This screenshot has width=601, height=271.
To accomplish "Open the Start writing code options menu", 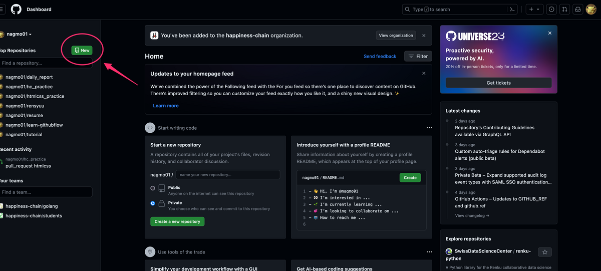I will point(429,128).
